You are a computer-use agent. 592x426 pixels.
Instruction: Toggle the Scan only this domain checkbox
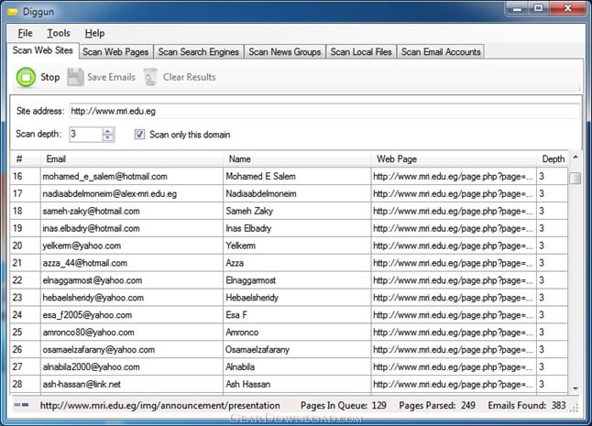coord(139,135)
